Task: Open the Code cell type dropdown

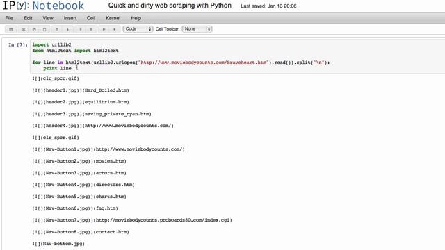Action: (x=138, y=29)
